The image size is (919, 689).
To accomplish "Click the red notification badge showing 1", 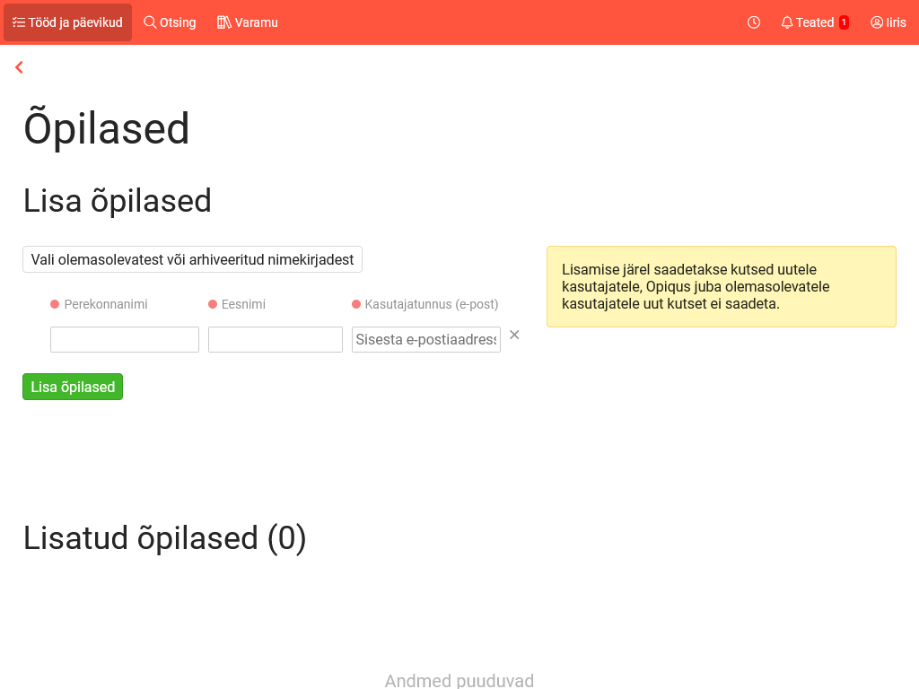I will click(844, 22).
